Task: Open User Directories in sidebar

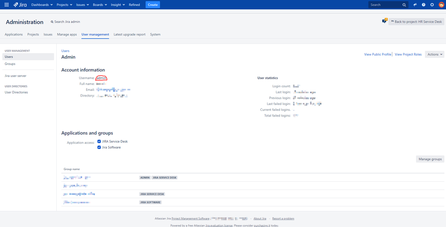Action: (x=16, y=92)
